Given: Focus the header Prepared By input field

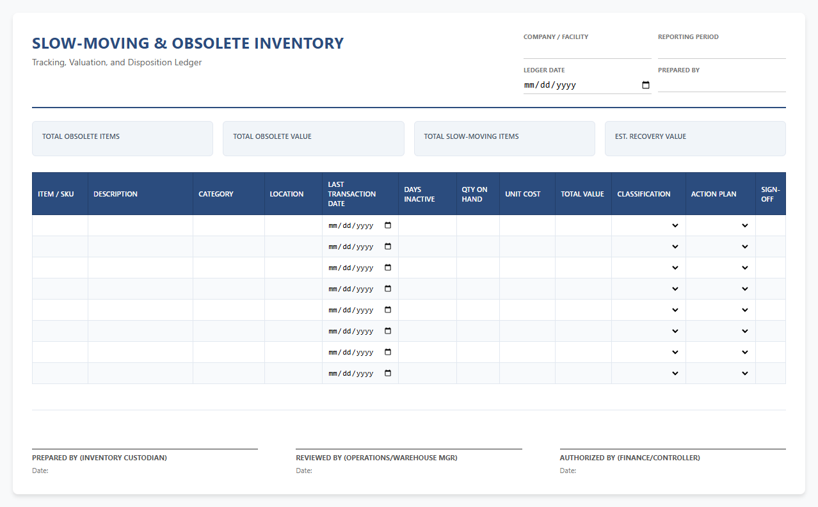Looking at the screenshot, I should pyautogui.click(x=721, y=84).
